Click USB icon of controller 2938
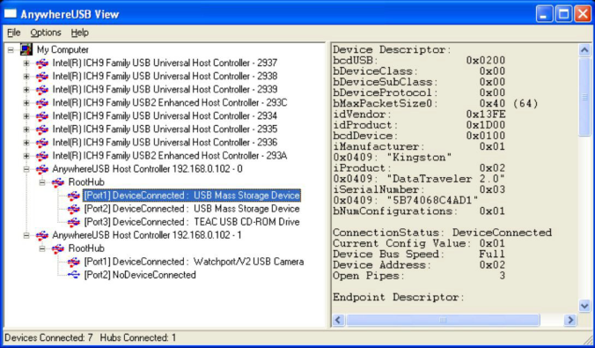Viewport: 595px width, 348px height. click(42, 77)
